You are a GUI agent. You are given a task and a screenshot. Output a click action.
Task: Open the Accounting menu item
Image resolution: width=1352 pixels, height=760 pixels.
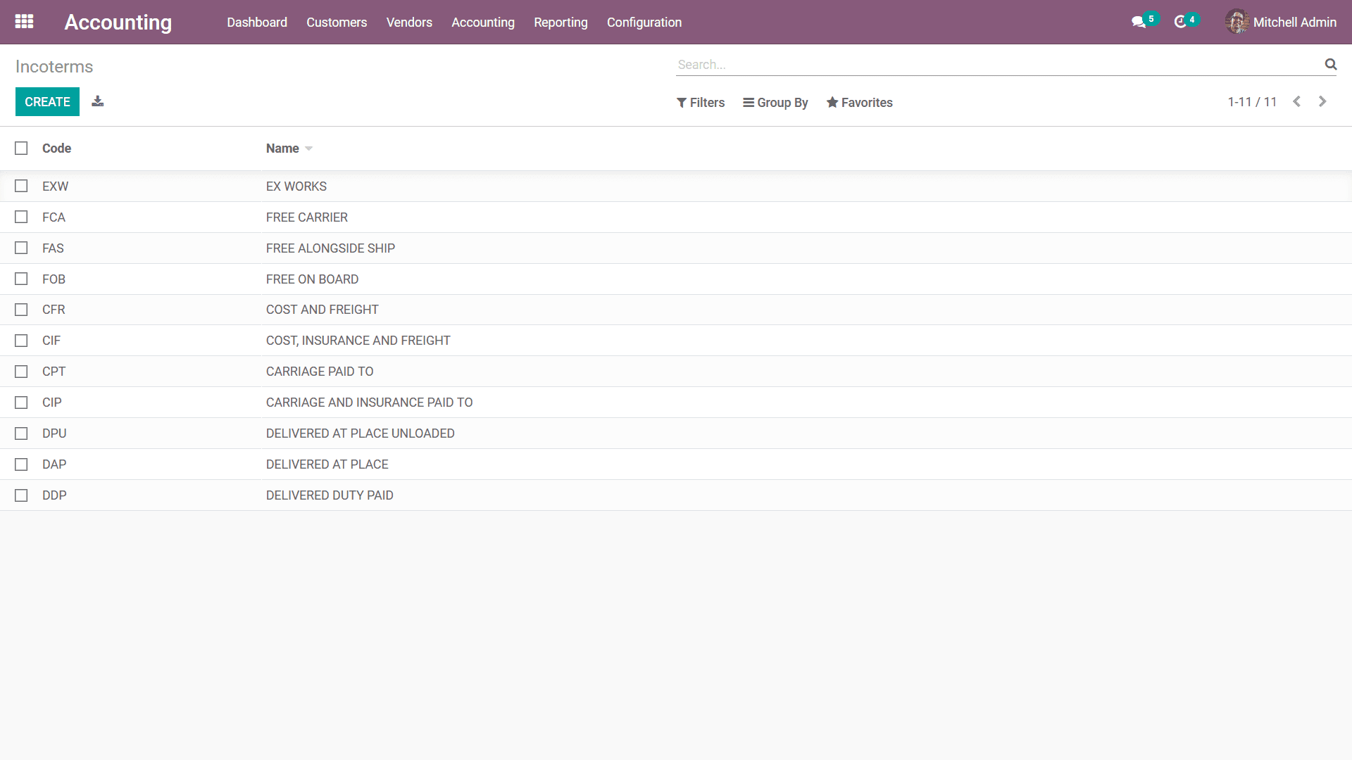tap(483, 23)
